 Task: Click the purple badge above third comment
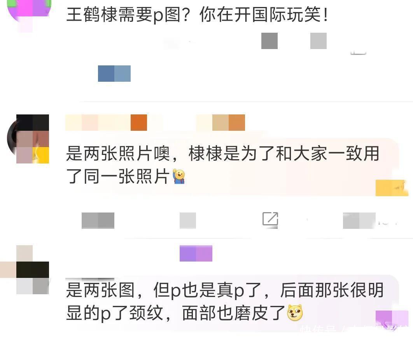(x=196, y=253)
